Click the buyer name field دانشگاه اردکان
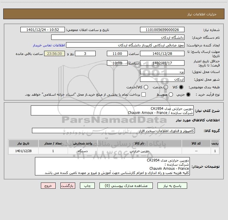Screen dimensions: 228x220 118,37
